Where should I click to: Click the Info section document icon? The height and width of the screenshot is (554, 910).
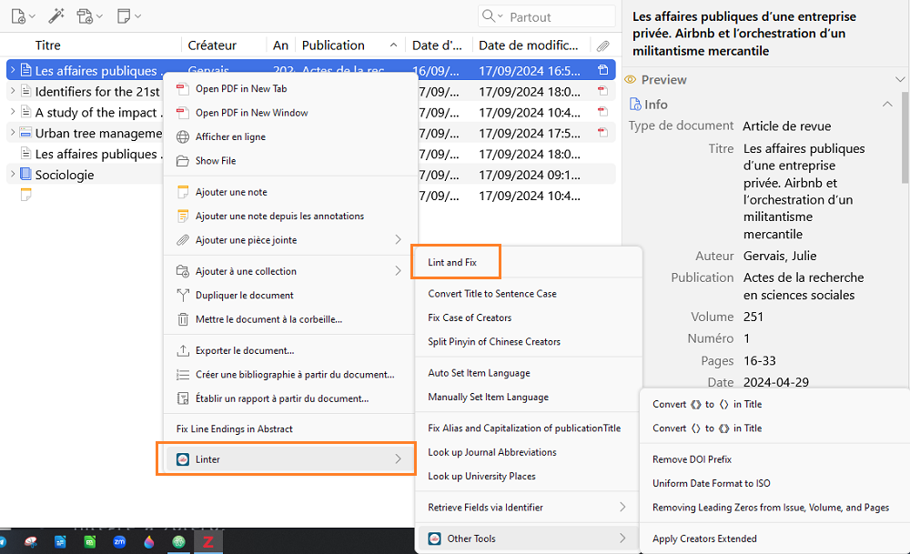click(x=635, y=105)
